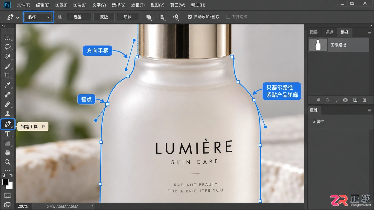Open the 滤镜(T) menu

click(138, 5)
